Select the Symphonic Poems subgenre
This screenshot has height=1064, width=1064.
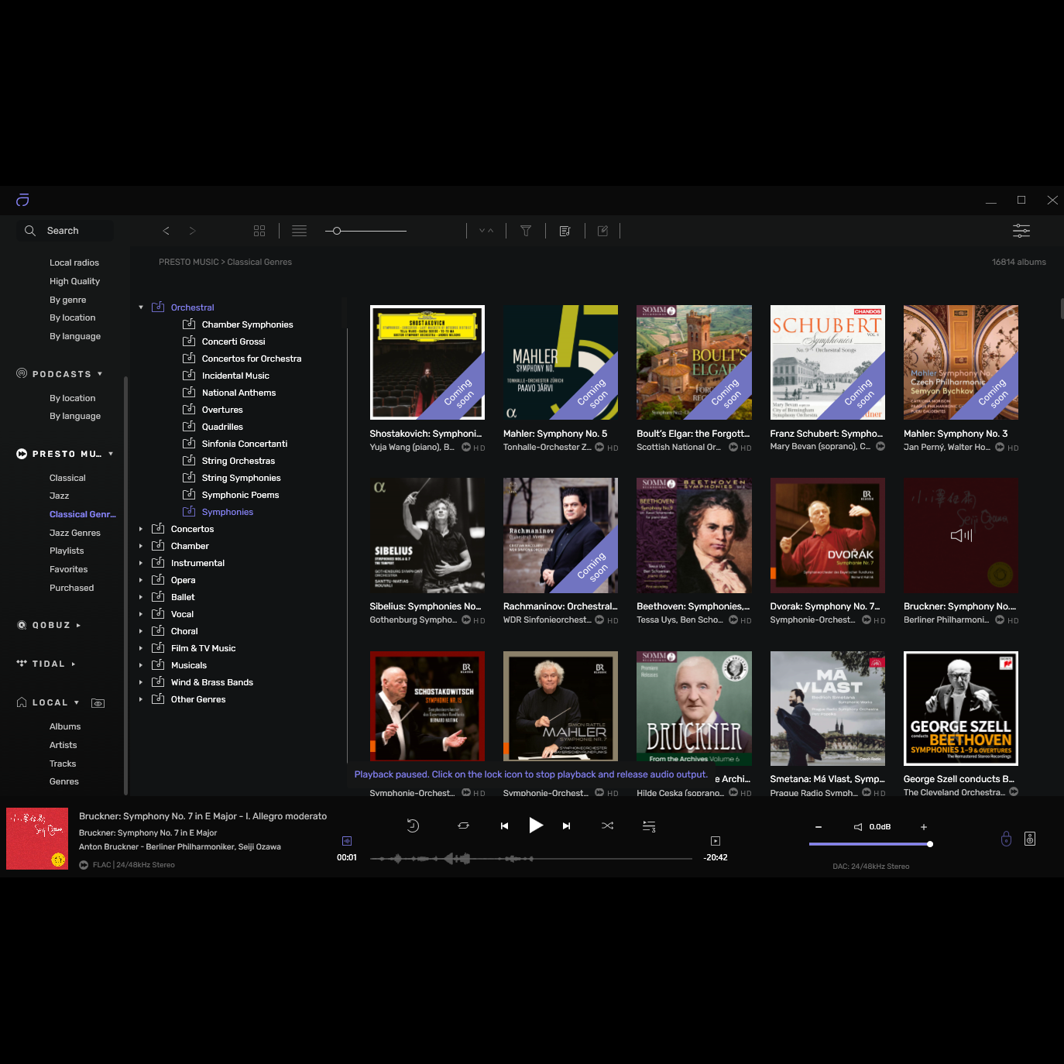pyautogui.click(x=240, y=495)
